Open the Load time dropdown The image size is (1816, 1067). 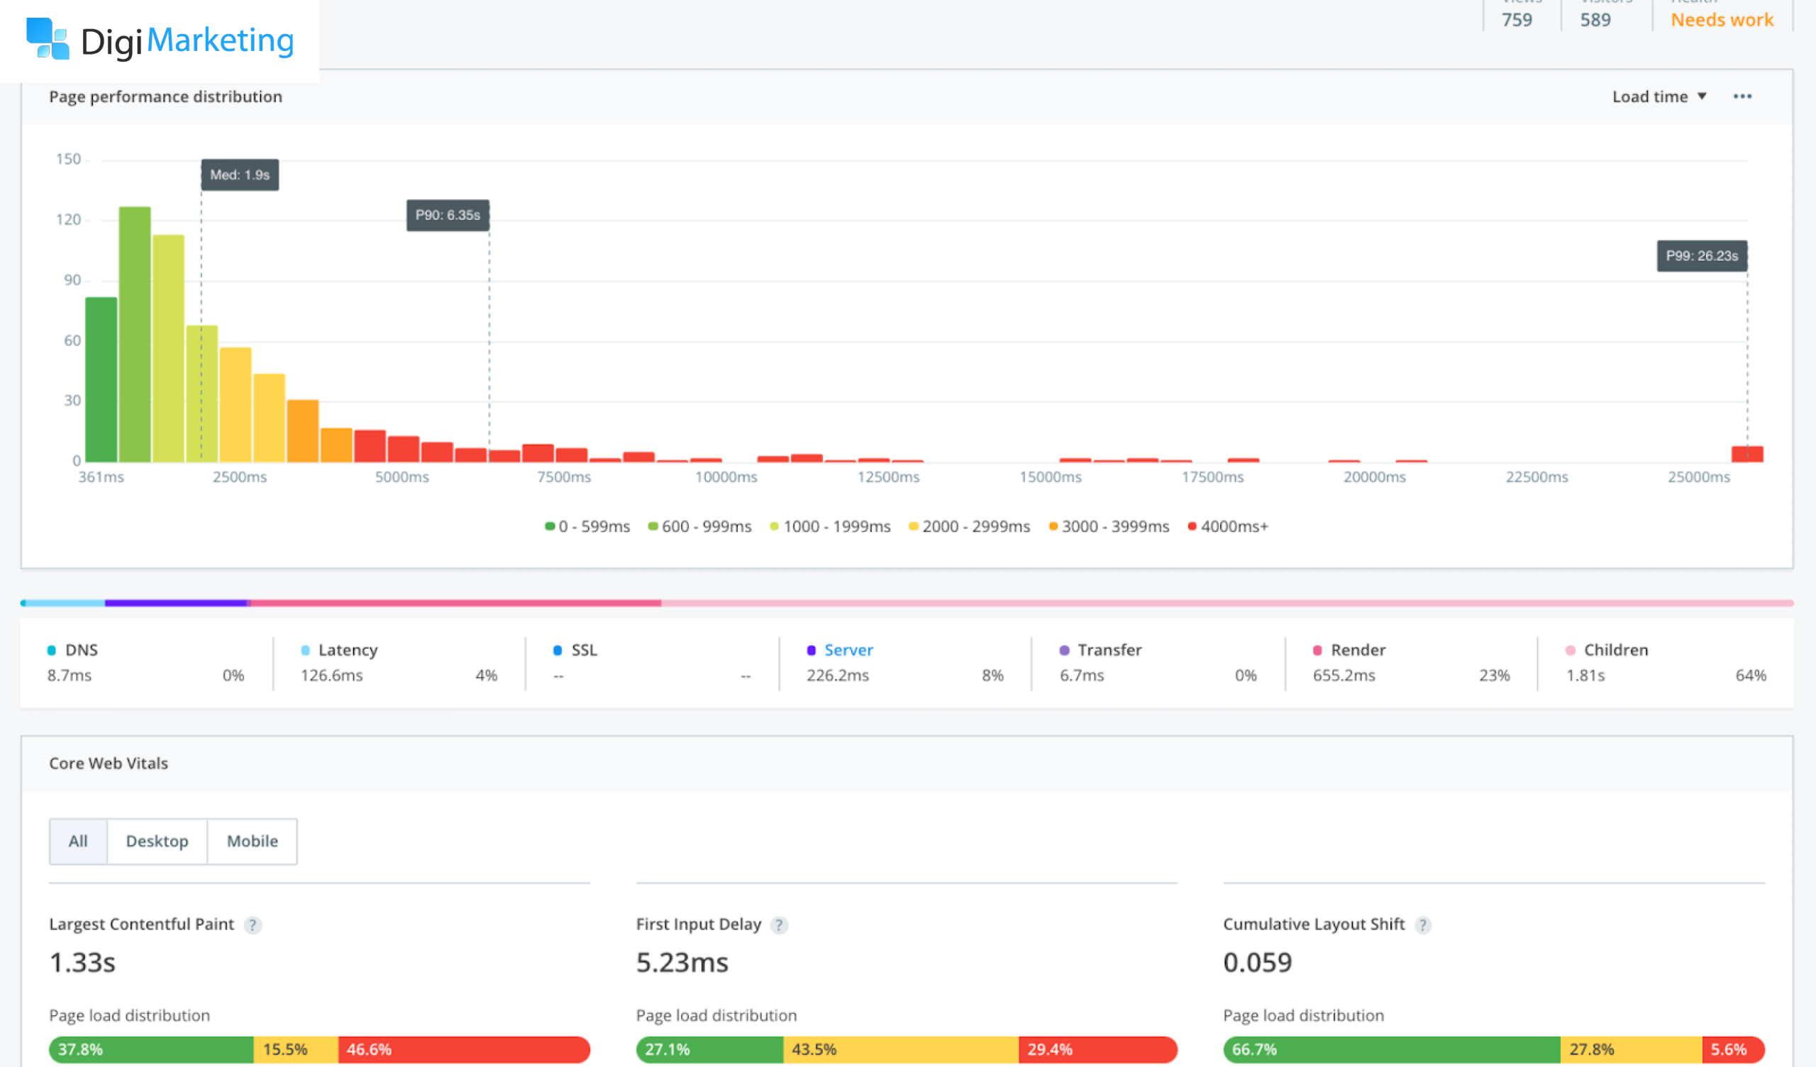1659,96
